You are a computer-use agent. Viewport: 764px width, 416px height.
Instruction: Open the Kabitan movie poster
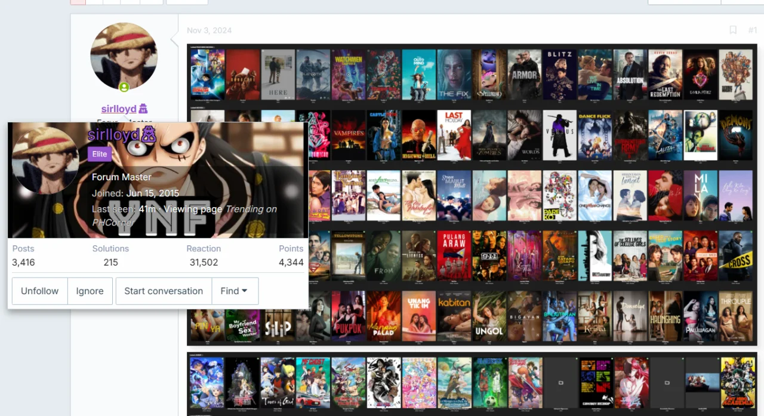pos(454,316)
